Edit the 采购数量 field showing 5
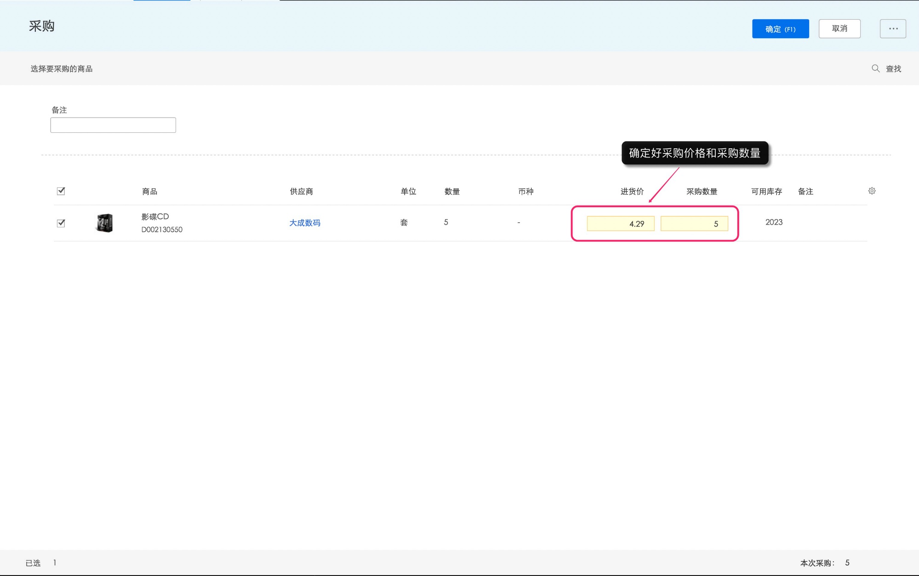The image size is (919, 576). 694,224
